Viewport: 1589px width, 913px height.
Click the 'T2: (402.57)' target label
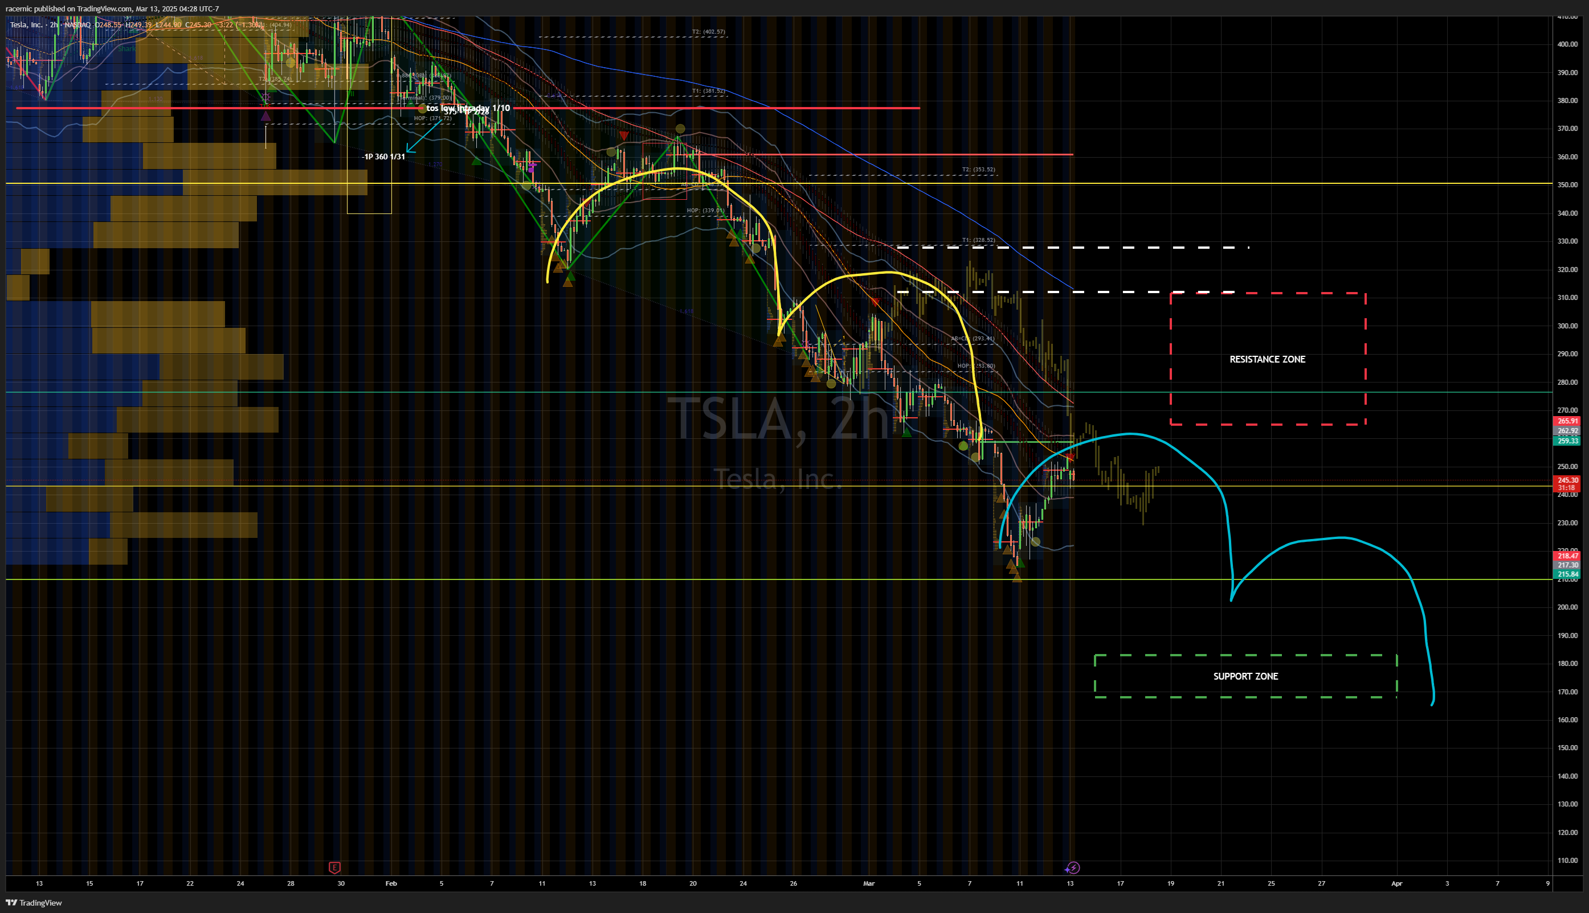[709, 31]
